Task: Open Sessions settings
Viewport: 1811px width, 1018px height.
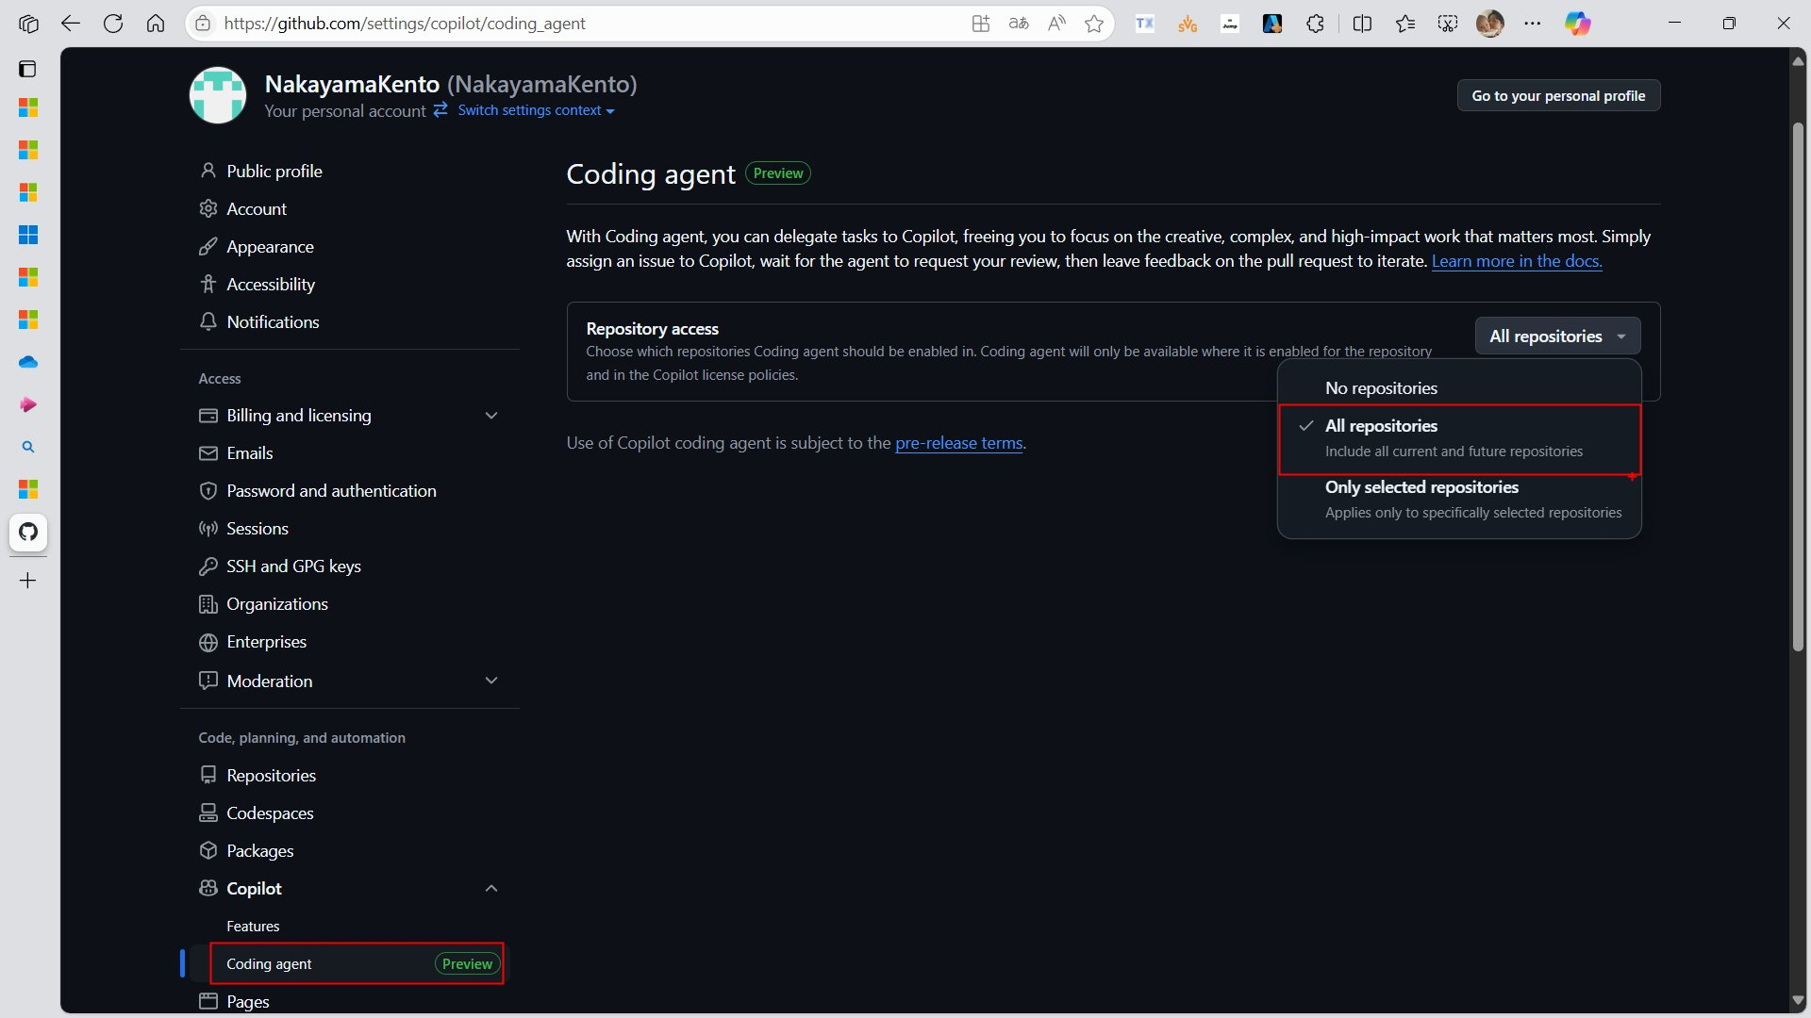Action: [258, 529]
